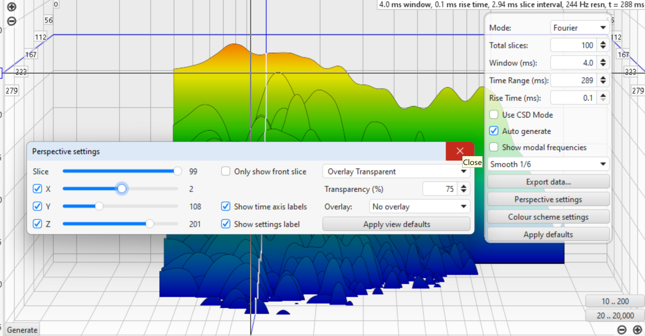
Task: Zoom in using top-left plus icon
Action: coord(12,7)
